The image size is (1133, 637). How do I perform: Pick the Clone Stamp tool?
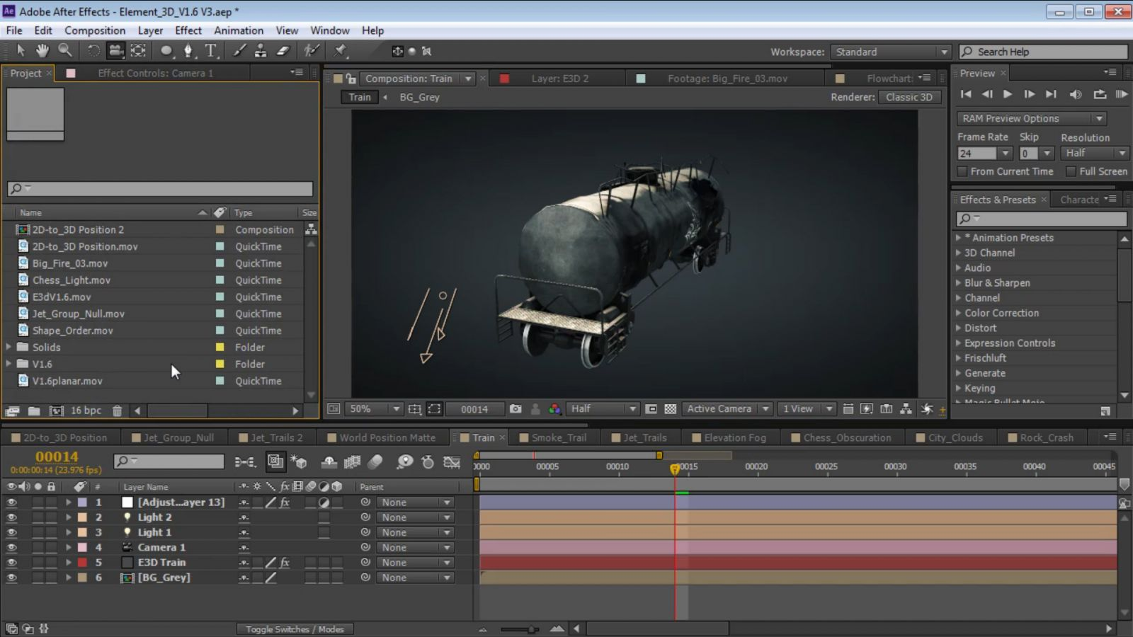(x=261, y=50)
